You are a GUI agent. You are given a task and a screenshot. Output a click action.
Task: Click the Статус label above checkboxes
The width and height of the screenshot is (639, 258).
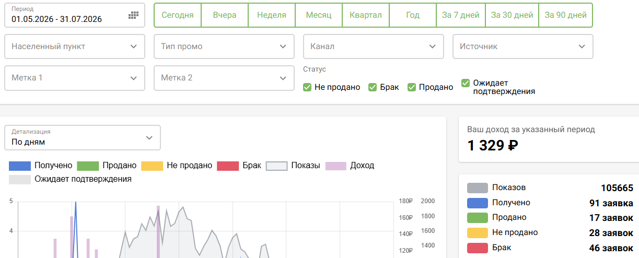point(315,69)
